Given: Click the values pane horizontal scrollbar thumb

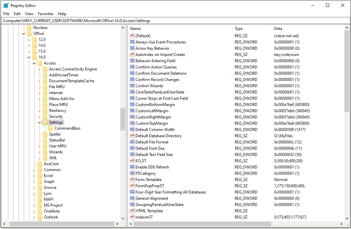Looking at the screenshot, I should [203, 224].
